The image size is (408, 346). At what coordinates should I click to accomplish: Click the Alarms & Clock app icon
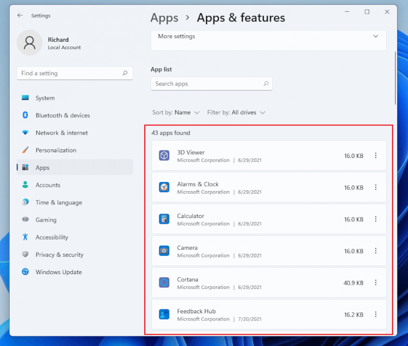164,187
